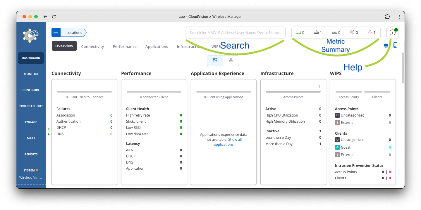The image size is (421, 210).
Task: Go to Troubleshoot in the sidebar
Action: [31, 106]
